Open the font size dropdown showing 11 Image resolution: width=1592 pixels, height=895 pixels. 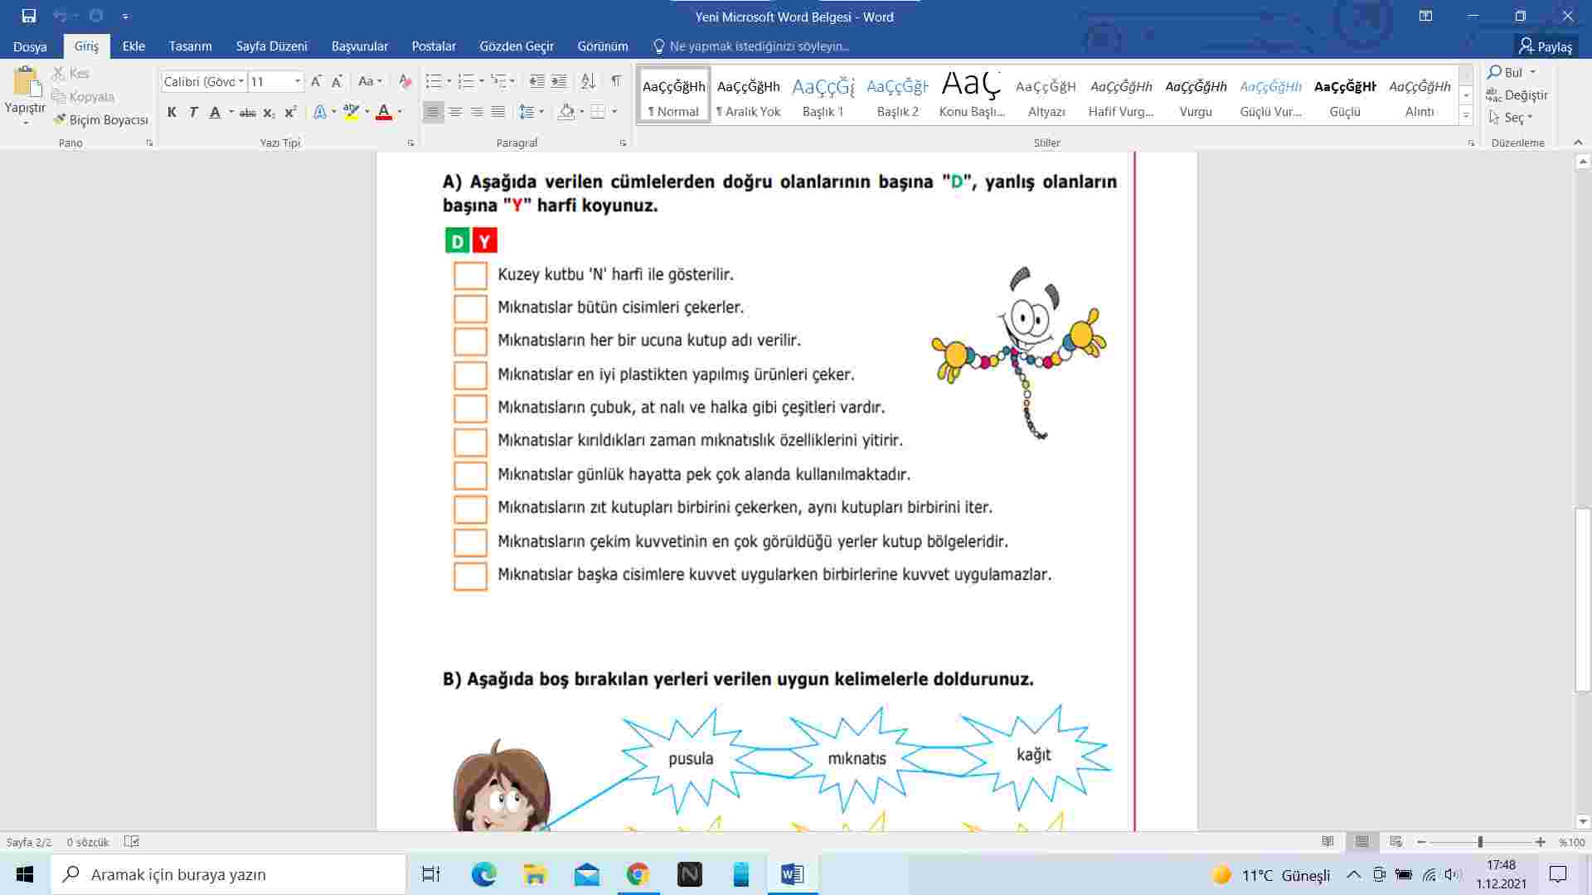(x=298, y=81)
